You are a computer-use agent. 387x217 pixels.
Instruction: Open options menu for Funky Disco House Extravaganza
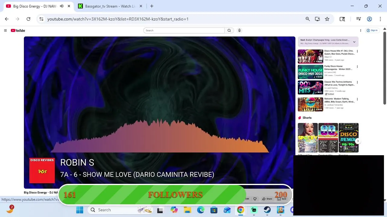pos(357,67)
